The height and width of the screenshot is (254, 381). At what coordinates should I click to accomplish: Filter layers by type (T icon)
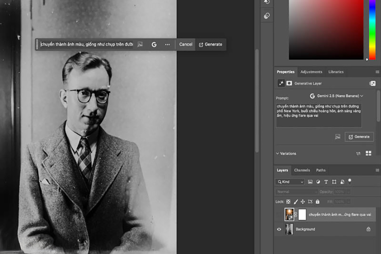(326, 182)
